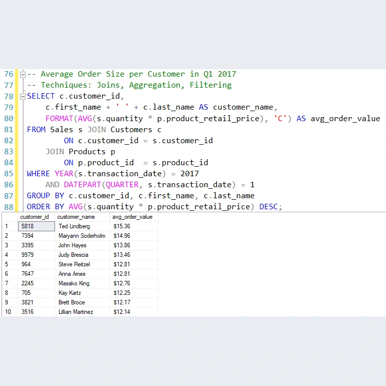The image size is (386, 386).
Task: Select the value $12.76
Action: [122, 283]
